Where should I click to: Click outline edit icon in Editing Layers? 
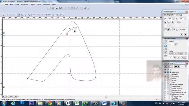tap(165, 67)
